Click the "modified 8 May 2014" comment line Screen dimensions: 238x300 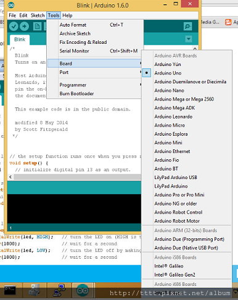point(41,123)
